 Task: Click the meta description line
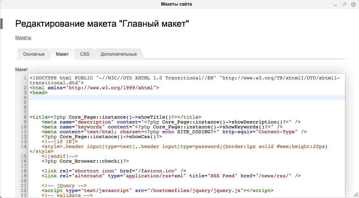(x=171, y=122)
